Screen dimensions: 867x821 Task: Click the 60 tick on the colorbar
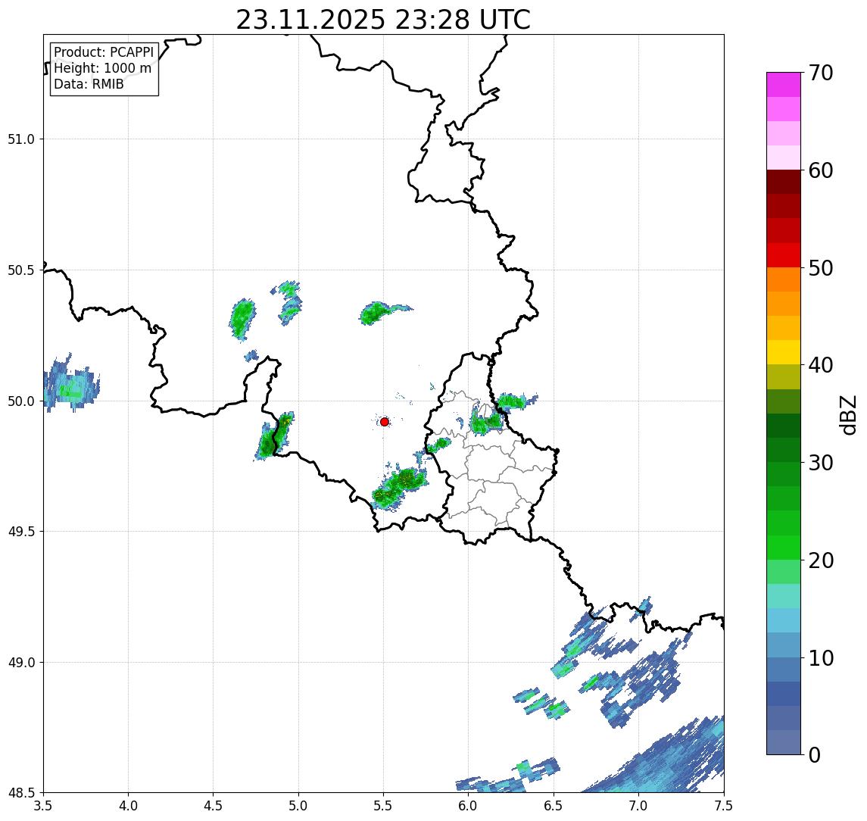pos(821,170)
